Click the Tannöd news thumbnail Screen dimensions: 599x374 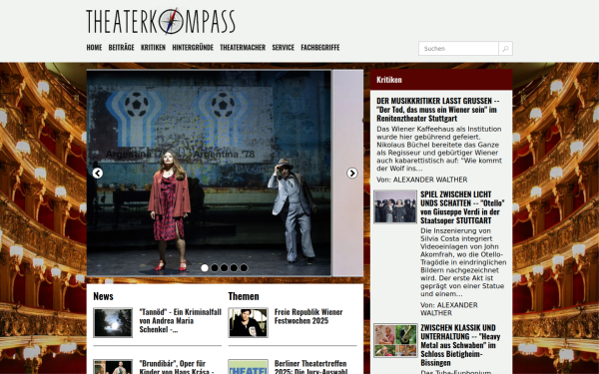[113, 323]
